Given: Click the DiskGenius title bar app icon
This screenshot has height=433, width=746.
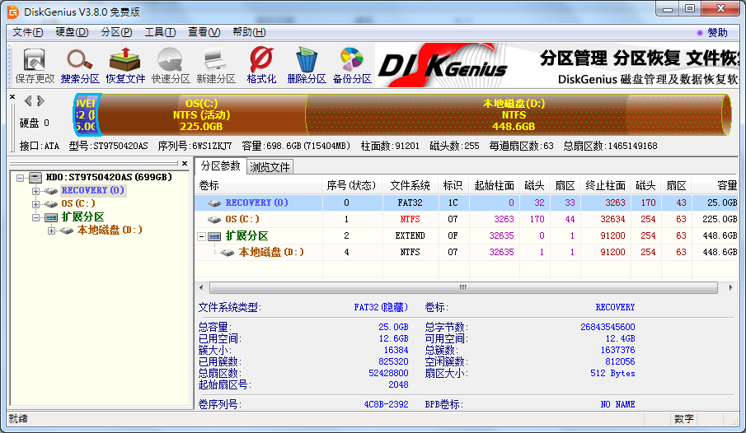Looking at the screenshot, I should 13,12.
